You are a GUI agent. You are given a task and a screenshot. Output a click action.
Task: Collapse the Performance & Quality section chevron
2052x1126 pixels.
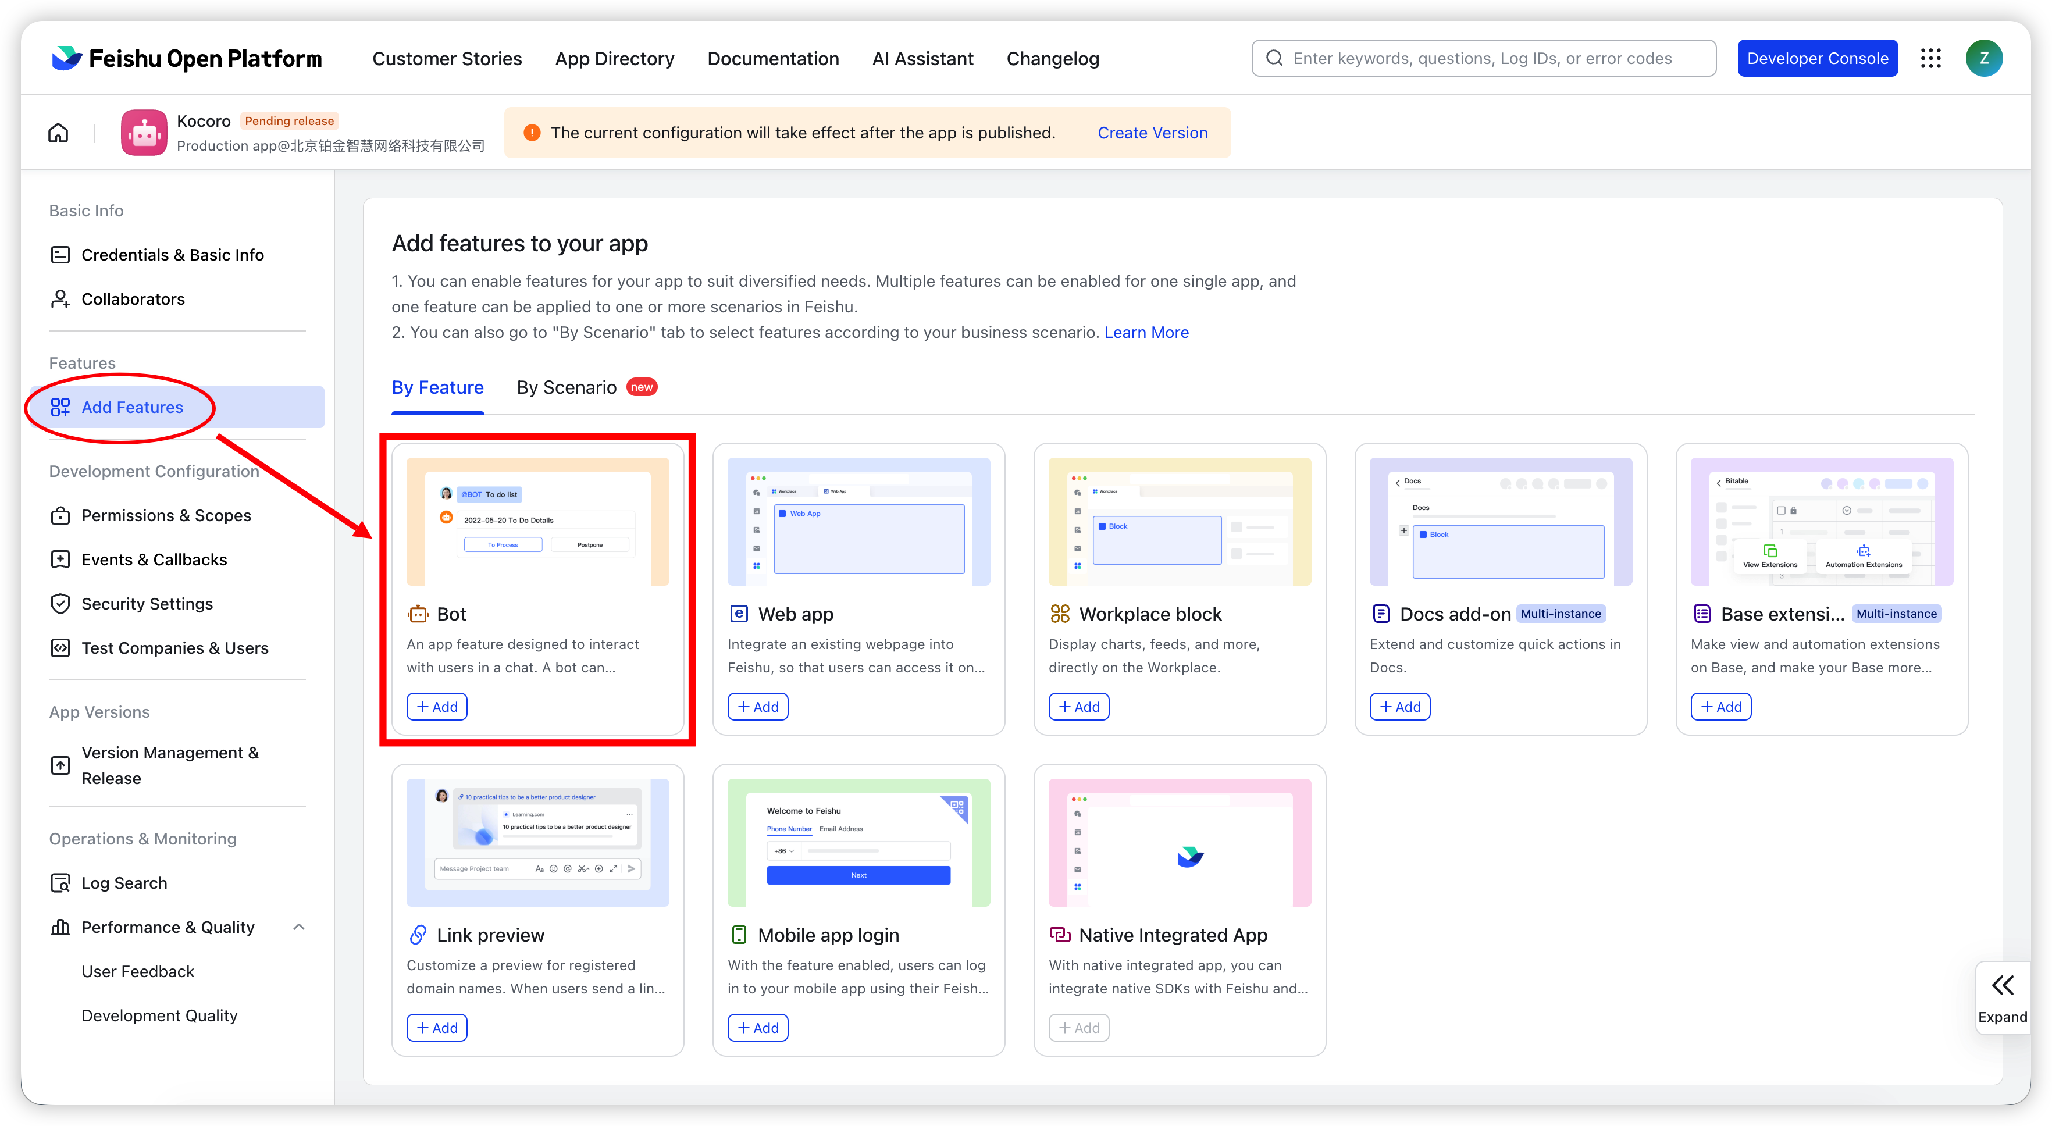(x=299, y=927)
